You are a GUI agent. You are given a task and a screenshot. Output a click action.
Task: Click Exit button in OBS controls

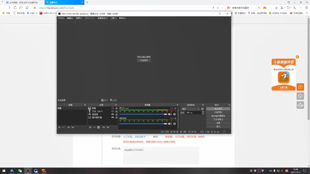click(x=218, y=126)
